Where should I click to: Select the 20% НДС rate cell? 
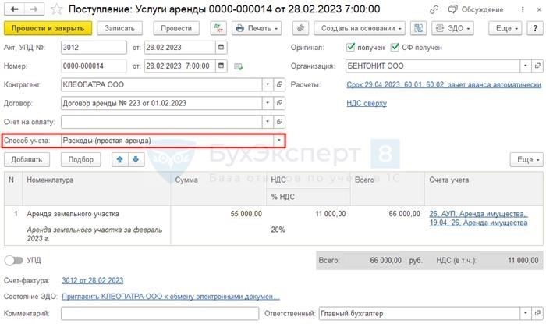pyautogui.click(x=278, y=230)
